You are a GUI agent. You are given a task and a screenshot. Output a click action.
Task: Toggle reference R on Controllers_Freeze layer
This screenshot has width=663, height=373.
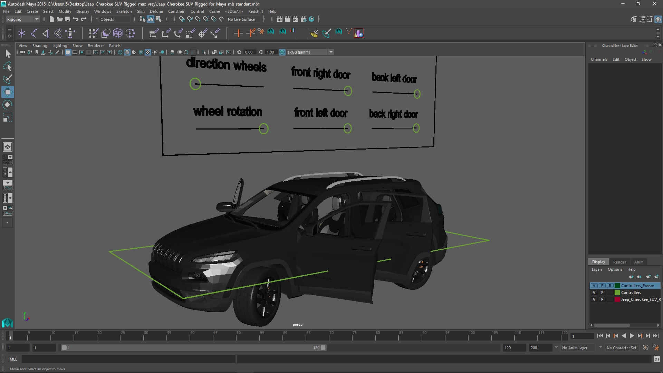pyautogui.click(x=610, y=286)
